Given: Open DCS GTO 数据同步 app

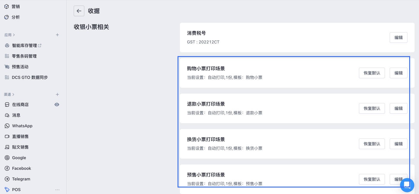Looking at the screenshot, I should point(30,77).
